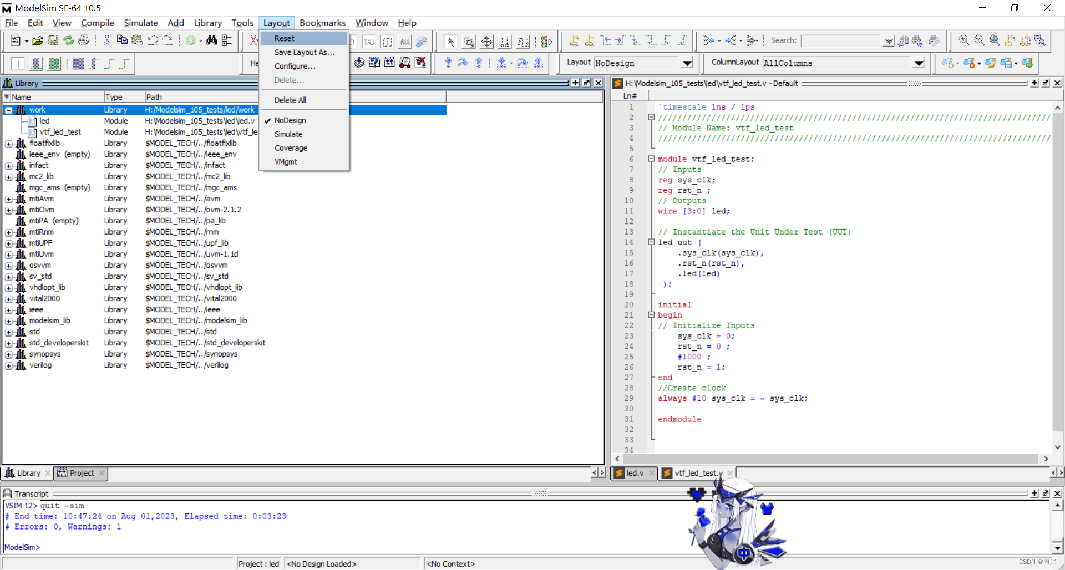Screen dimensions: 1065x570
Task: Click the Redo arrow icon
Action: pos(167,40)
